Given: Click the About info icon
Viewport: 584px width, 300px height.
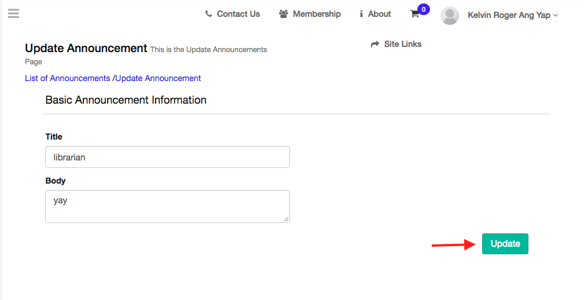Looking at the screenshot, I should pos(361,14).
